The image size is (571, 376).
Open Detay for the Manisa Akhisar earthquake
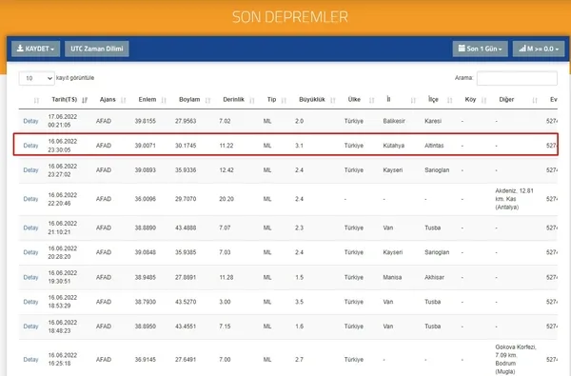coord(30,277)
